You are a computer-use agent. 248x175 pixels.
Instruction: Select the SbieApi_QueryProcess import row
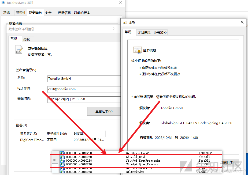pos(141,164)
